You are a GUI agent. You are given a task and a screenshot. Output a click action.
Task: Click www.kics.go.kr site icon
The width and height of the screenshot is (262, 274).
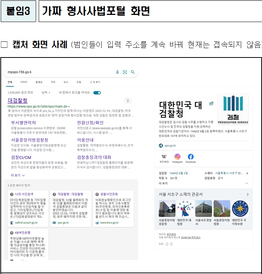click(x=97, y=222)
